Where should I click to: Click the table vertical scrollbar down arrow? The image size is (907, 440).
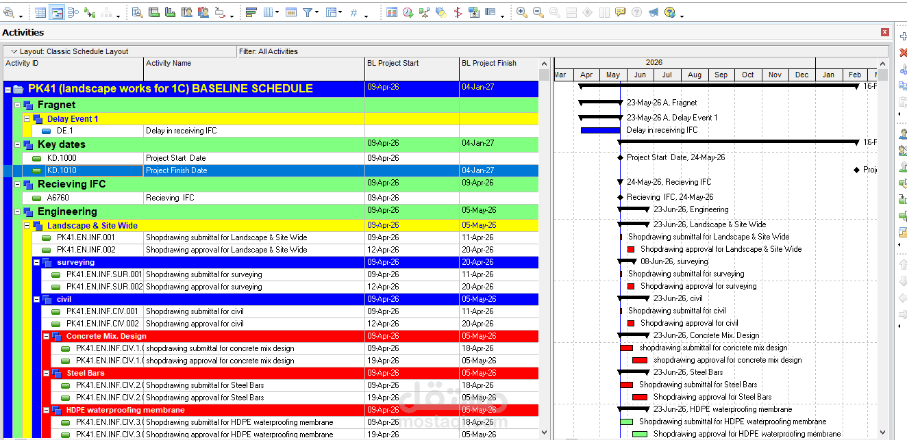coord(545,432)
